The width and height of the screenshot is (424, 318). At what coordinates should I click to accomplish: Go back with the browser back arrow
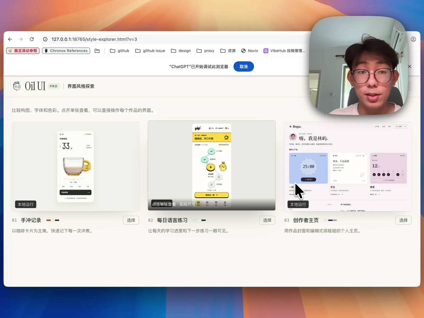[10, 39]
